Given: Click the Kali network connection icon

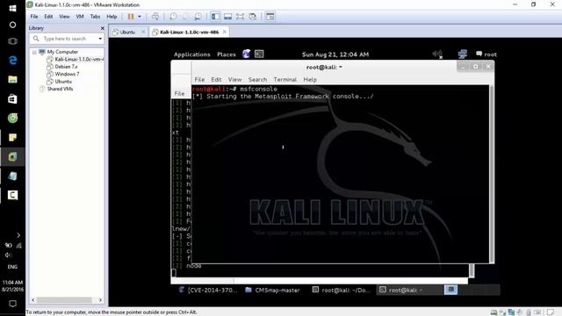Looking at the screenshot, I should 463,54.
